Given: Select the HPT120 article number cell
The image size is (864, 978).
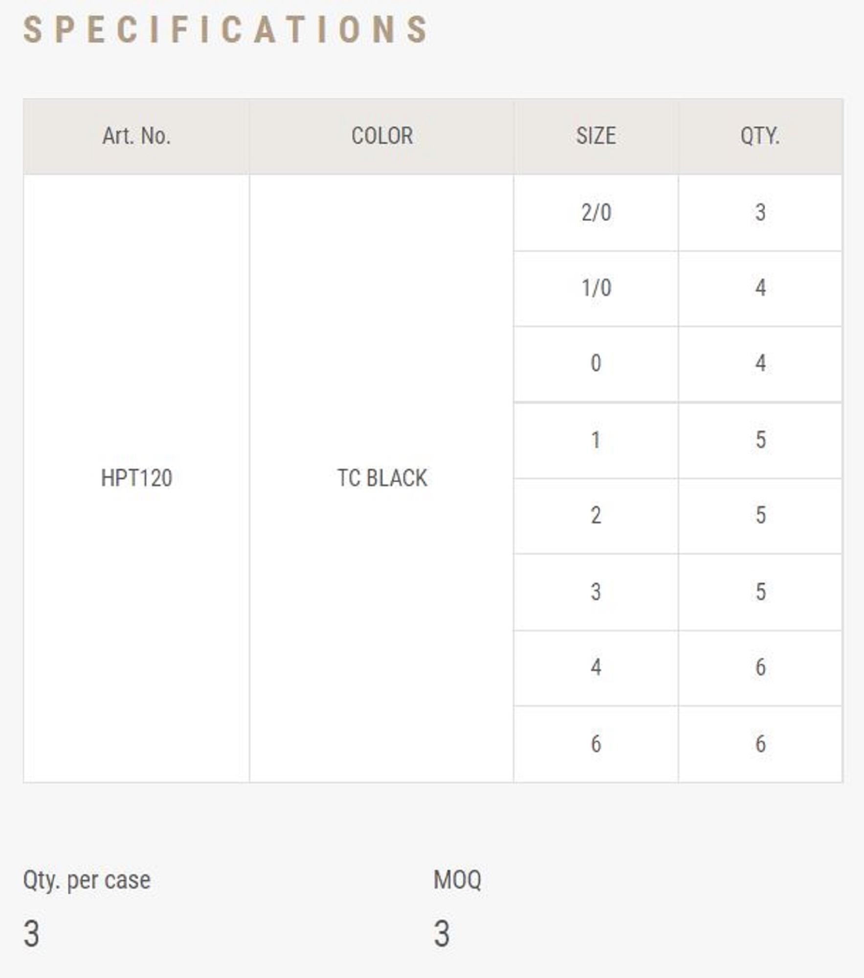Looking at the screenshot, I should (x=136, y=478).
